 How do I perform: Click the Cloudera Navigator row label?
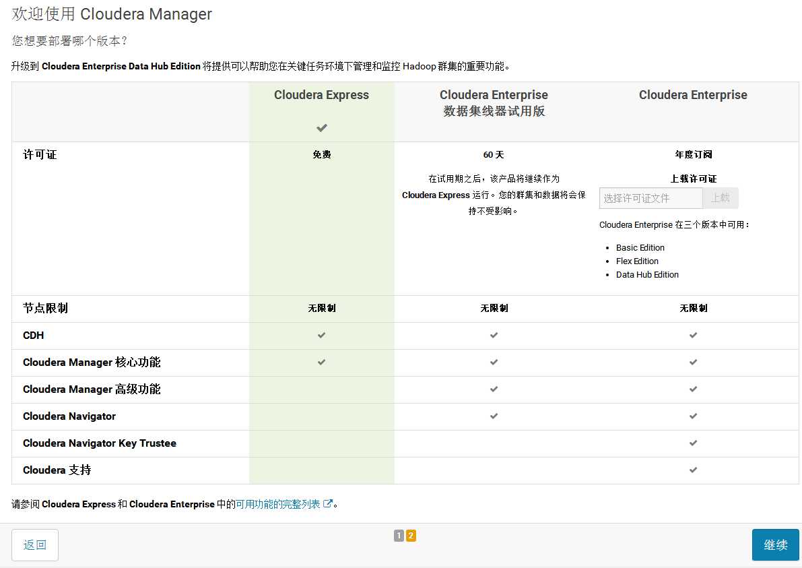[x=69, y=416]
